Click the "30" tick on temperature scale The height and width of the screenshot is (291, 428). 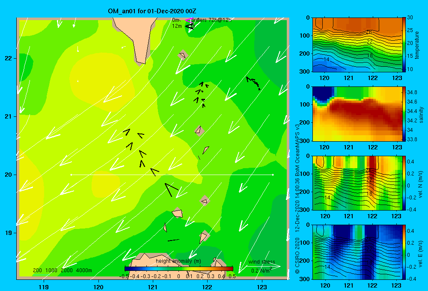(410, 18)
